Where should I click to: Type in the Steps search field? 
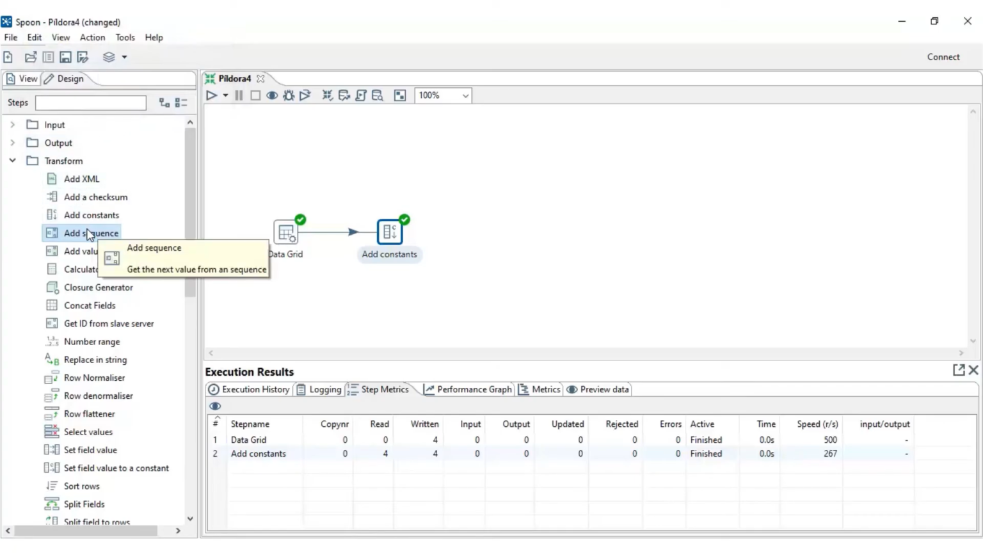(90, 102)
